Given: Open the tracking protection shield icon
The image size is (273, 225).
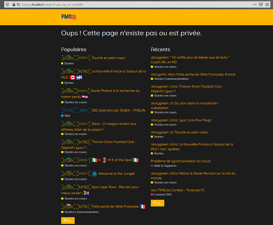Looking at the screenshot, I should tap(8, 4).
